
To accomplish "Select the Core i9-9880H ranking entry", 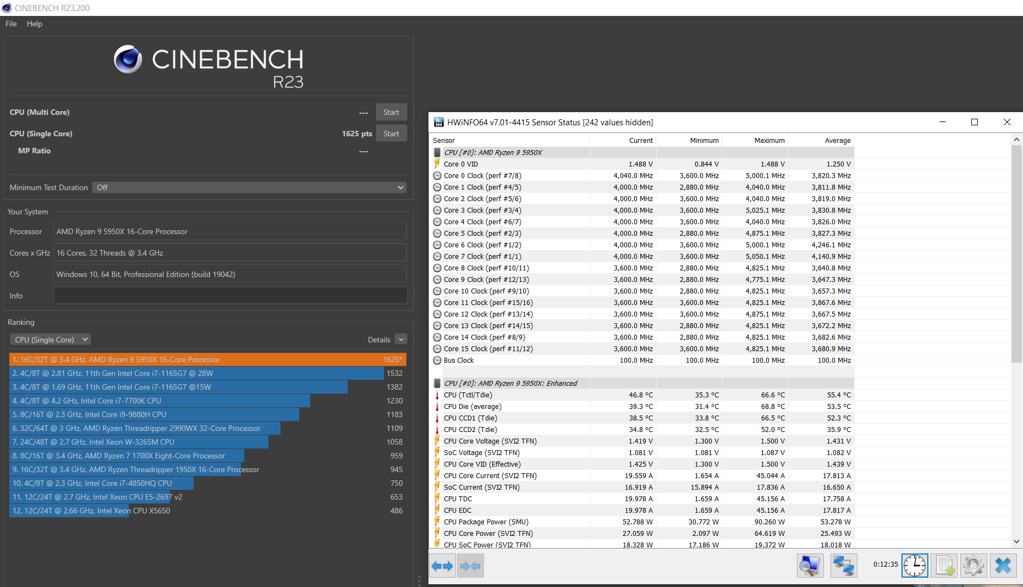I will pyautogui.click(x=208, y=414).
